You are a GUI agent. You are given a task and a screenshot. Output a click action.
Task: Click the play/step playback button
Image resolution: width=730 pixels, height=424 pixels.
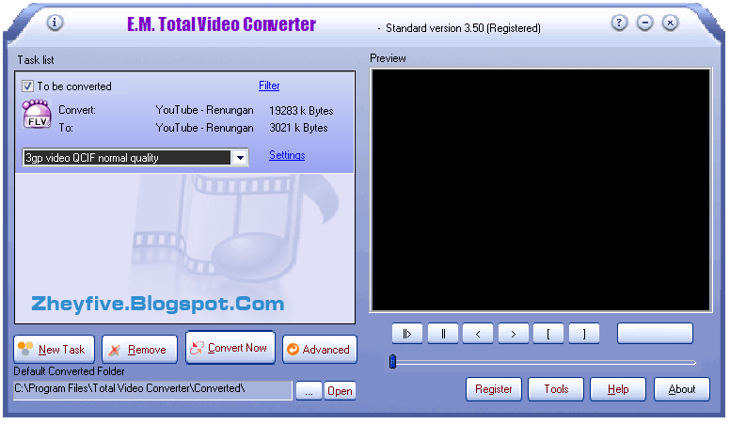(x=407, y=334)
